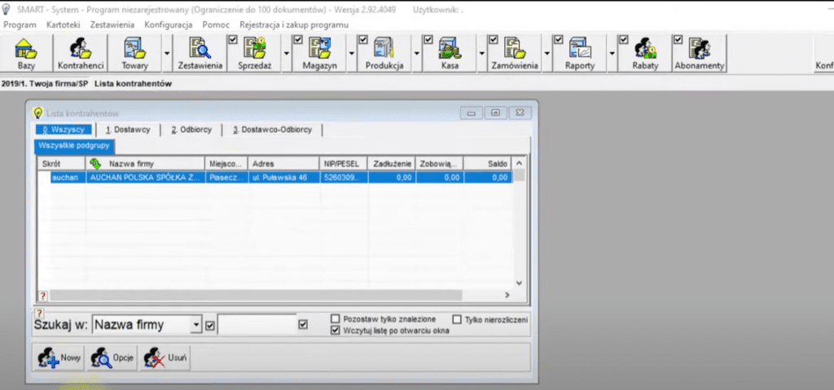Image resolution: width=834 pixels, height=390 pixels.
Task: Toggle 'Tylko nierozliczeni' checkbox
Action: point(456,319)
